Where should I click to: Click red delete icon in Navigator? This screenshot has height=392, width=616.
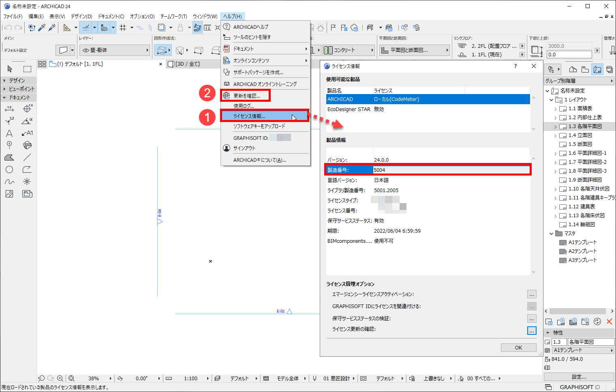pos(609,321)
